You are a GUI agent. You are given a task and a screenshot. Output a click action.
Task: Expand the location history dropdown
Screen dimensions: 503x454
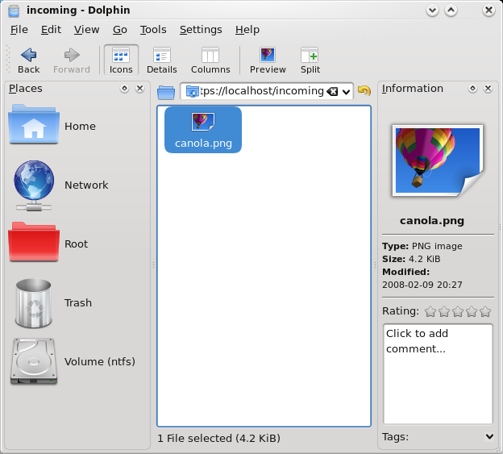(346, 93)
